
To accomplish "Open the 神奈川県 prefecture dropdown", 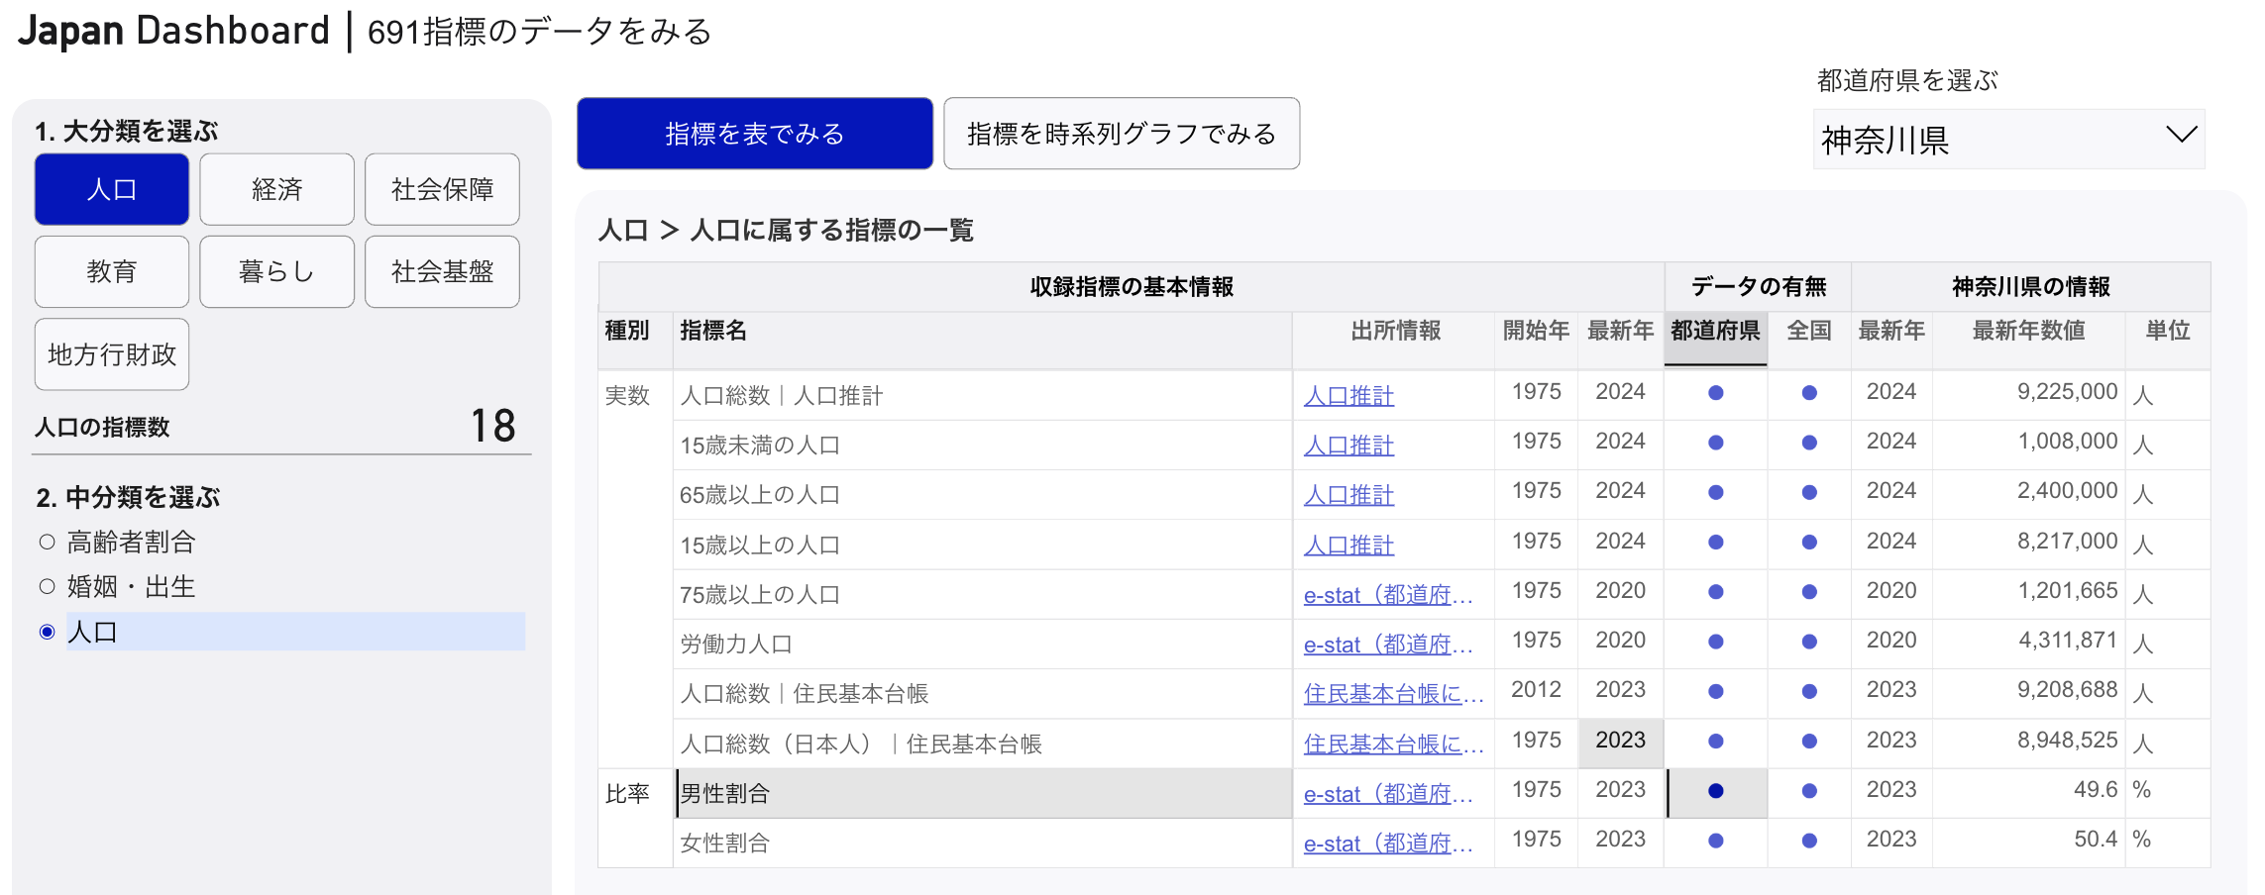I will (2008, 140).
